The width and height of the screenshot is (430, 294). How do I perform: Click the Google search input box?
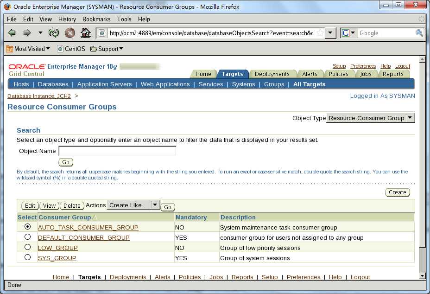click(x=386, y=33)
